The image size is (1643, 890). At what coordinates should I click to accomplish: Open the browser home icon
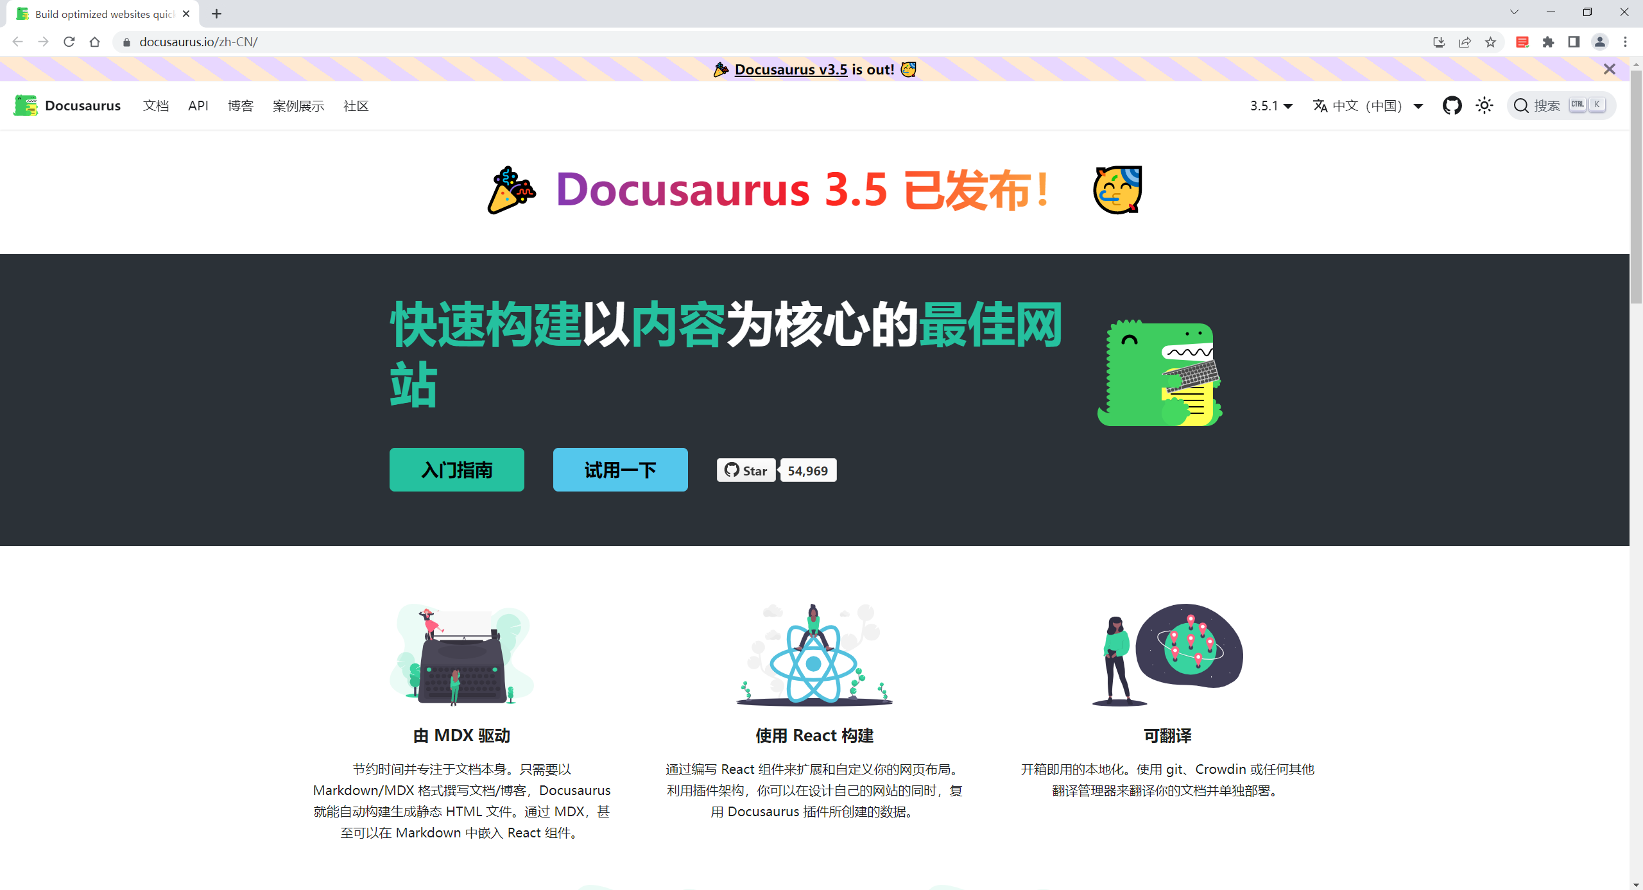click(x=94, y=42)
